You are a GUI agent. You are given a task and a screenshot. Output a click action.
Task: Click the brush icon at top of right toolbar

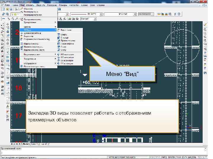click(205, 24)
